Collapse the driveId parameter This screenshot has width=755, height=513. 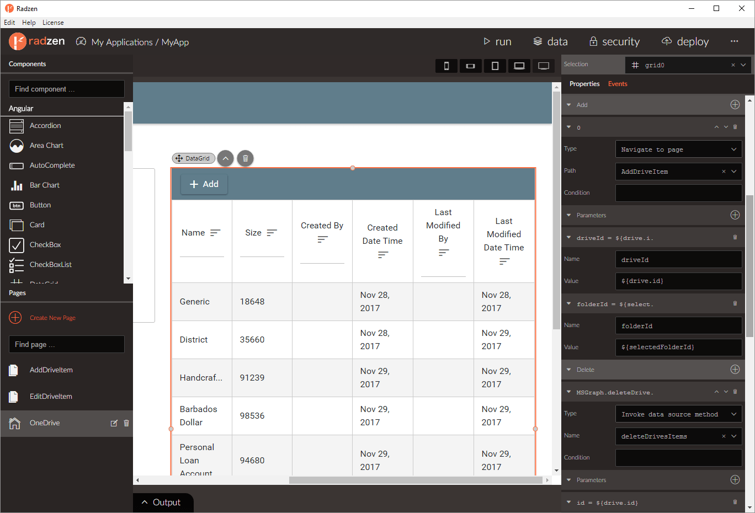569,238
